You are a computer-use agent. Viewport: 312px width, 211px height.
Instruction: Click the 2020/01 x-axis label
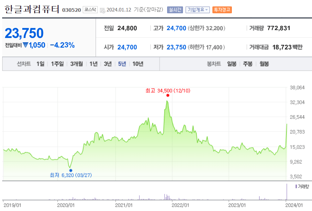(66, 205)
